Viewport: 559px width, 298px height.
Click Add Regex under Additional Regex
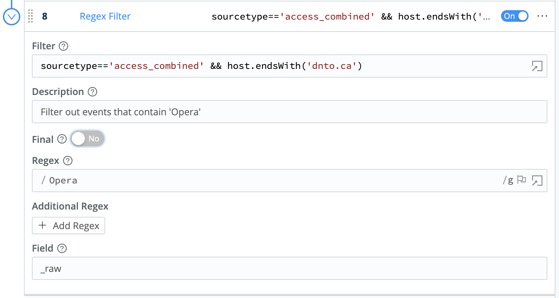68,225
